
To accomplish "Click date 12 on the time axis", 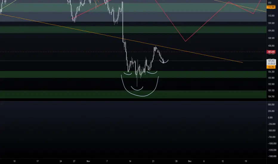I will click(x=223, y=161).
